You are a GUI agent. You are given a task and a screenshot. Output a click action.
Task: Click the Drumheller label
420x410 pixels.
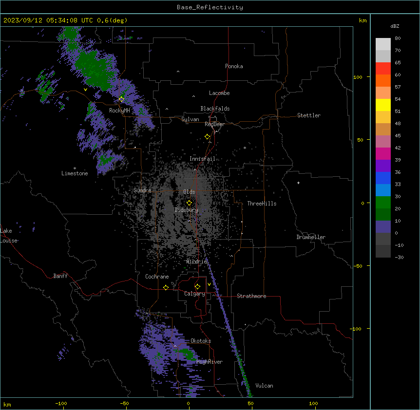pyautogui.click(x=311, y=237)
